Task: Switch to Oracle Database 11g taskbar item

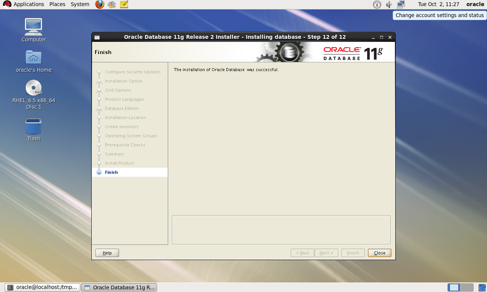Action: point(119,287)
